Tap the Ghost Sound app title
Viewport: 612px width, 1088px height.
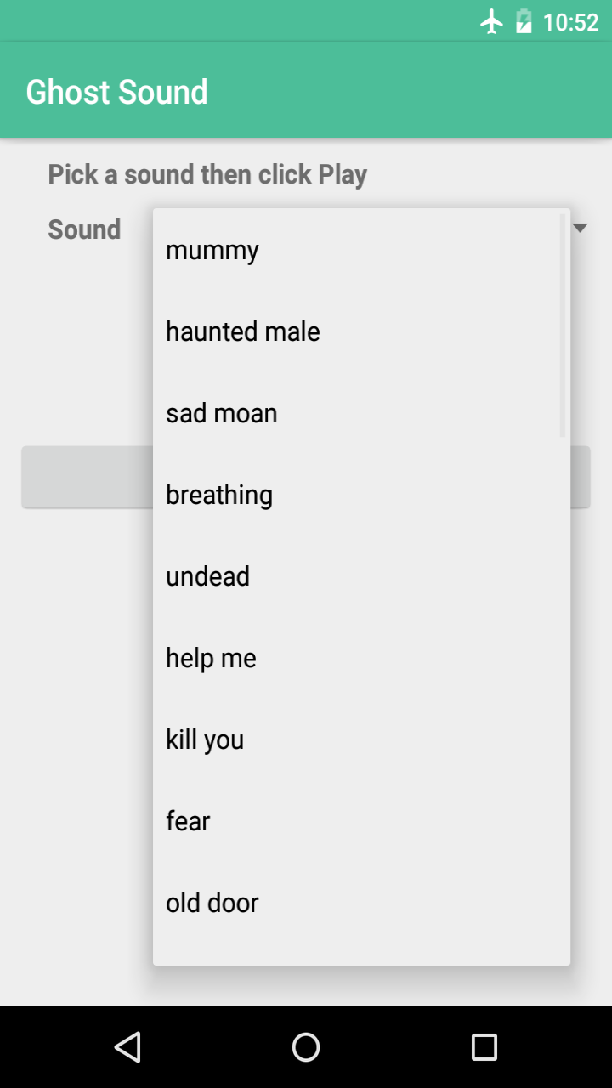pos(117,92)
